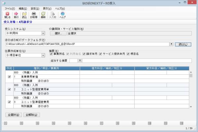Viewport: 198px width, 132px height.
Task: Click the 追加する摘要 code field
Action: pos(74,61)
